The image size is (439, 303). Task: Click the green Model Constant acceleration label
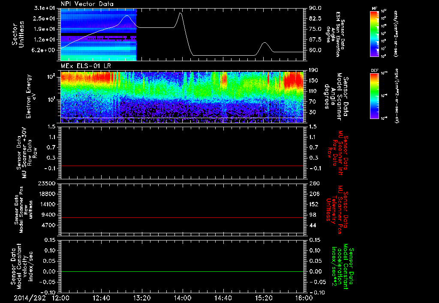tap(343, 266)
